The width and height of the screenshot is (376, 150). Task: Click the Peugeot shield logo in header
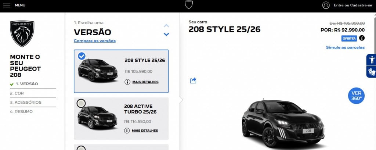pyautogui.click(x=189, y=4)
